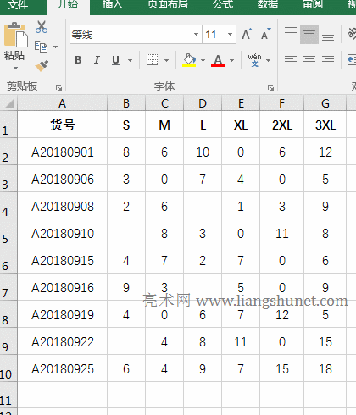Select the XL header cell
356x415 pixels.
(241, 125)
